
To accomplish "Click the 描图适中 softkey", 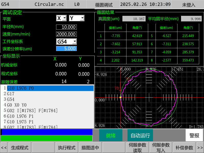I will click(90, 148).
